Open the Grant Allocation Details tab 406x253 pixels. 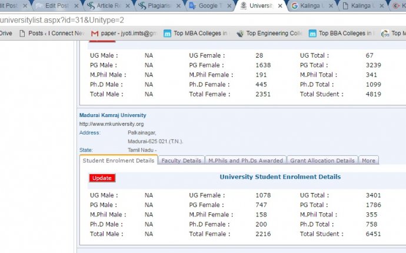(x=322, y=161)
